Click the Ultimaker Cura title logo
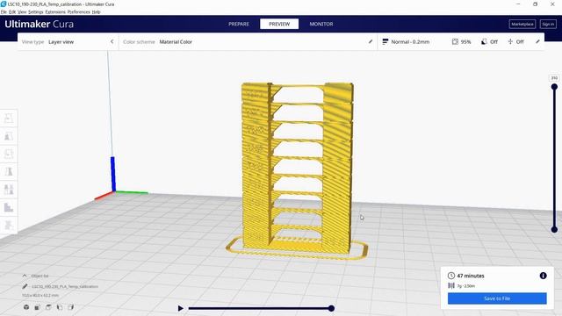Viewport: 562px width, 316px height. [x=39, y=24]
